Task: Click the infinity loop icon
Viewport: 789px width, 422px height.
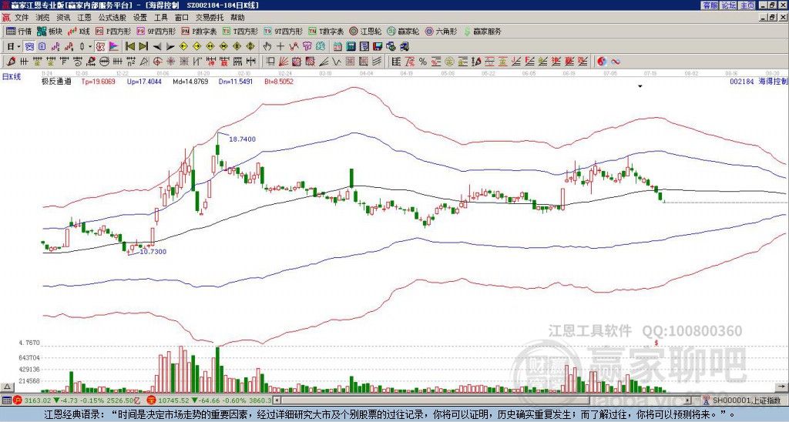Action: click(x=615, y=62)
